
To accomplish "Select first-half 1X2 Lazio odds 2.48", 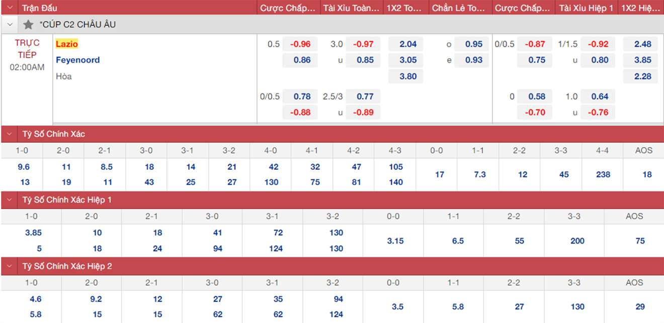I will tap(642, 44).
